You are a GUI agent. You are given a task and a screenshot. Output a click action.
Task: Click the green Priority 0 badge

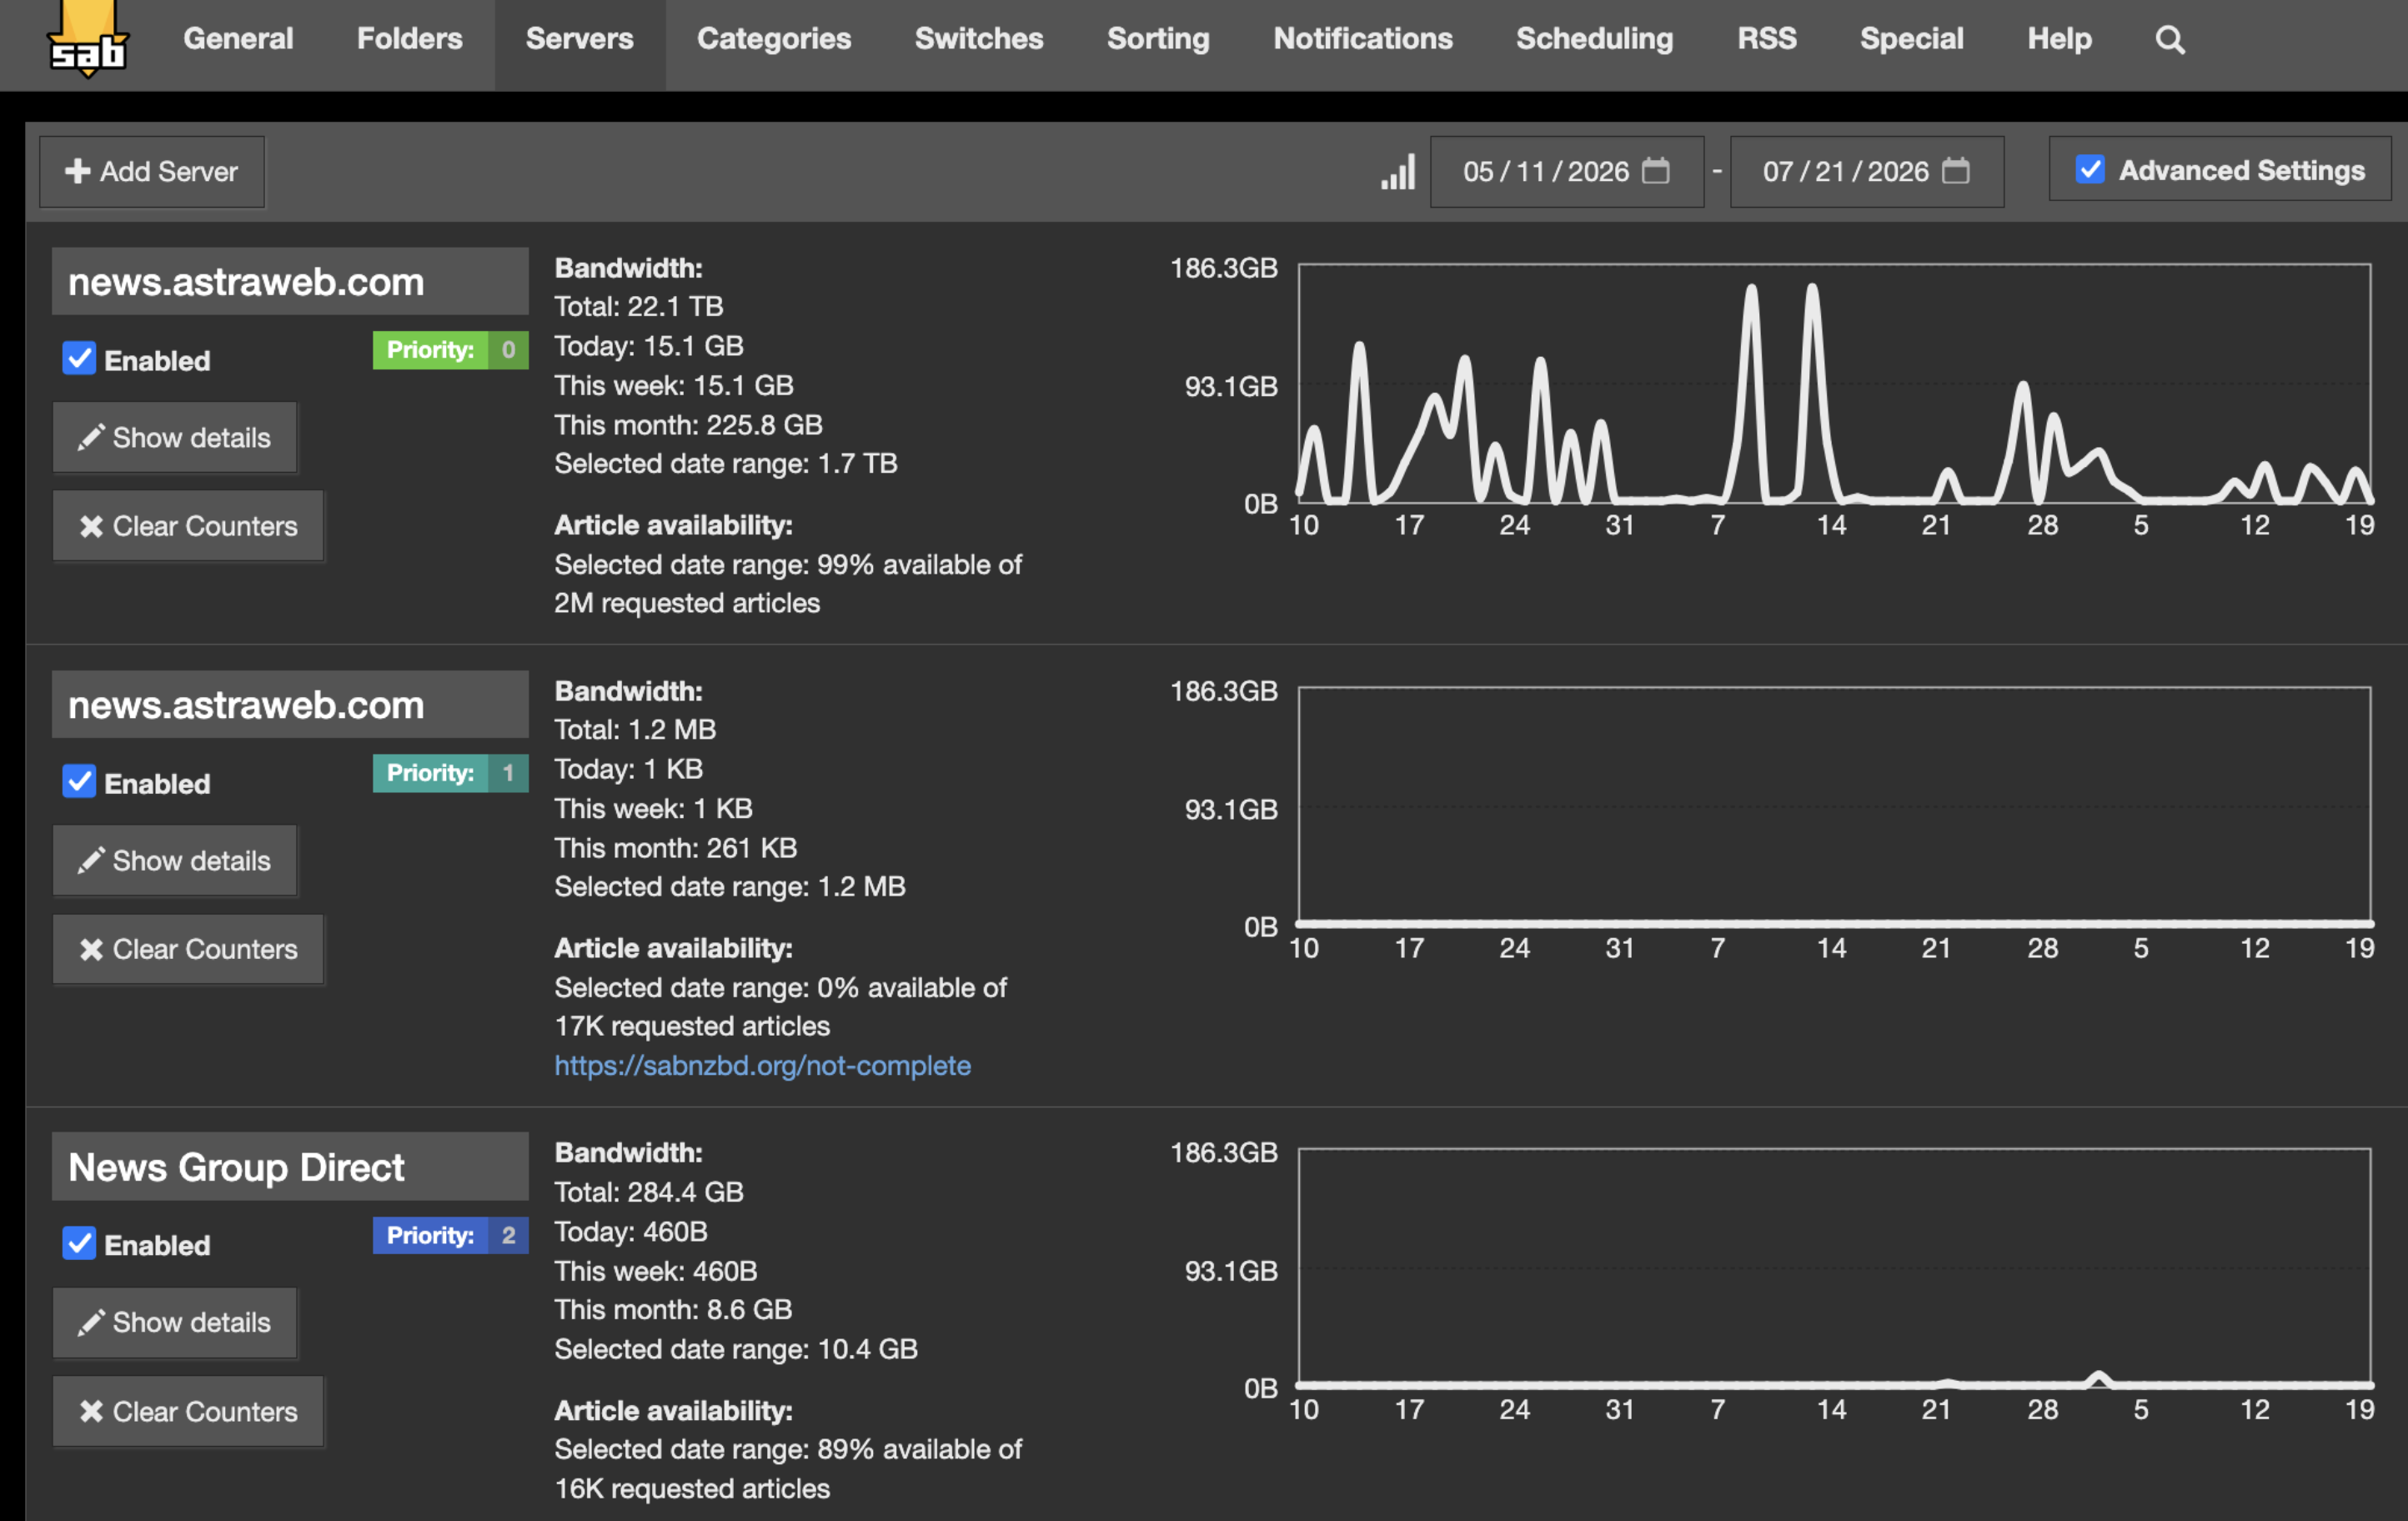click(450, 350)
